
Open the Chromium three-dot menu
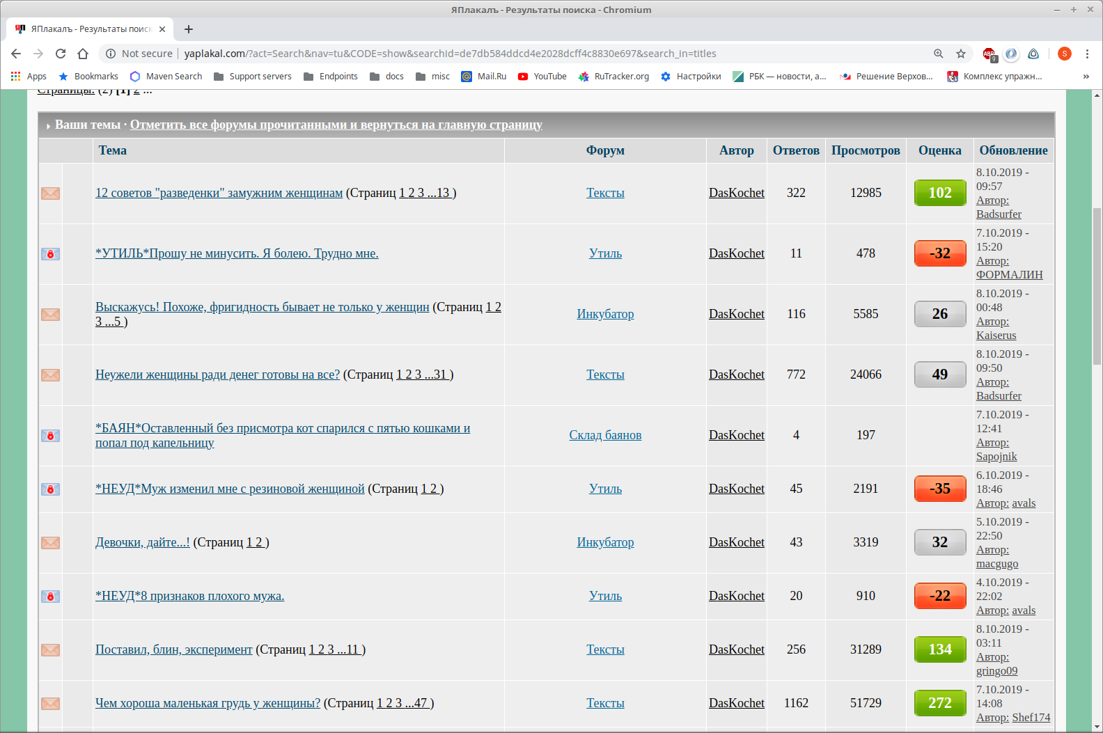click(x=1087, y=54)
